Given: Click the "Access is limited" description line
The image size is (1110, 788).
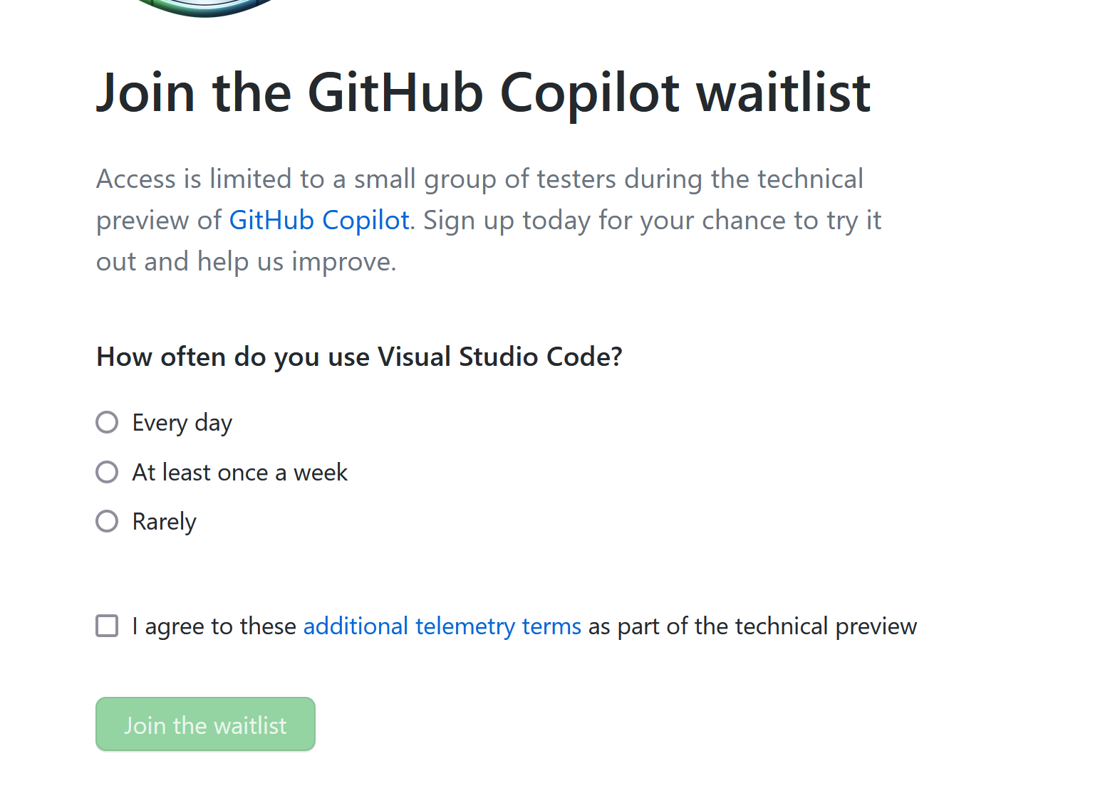Looking at the screenshot, I should click(479, 179).
